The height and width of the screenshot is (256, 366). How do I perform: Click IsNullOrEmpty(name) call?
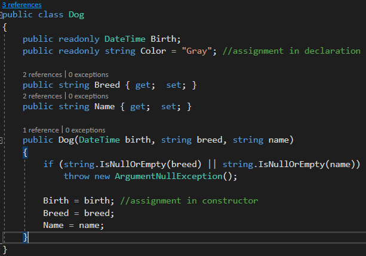(306, 164)
